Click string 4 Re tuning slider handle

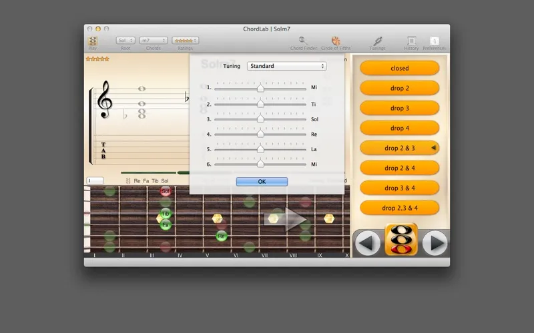(260, 133)
